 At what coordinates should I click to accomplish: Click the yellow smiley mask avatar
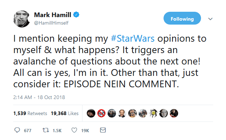pyautogui.click(x=153, y=113)
